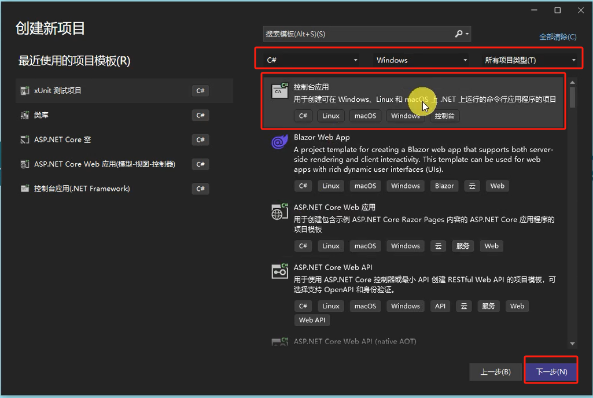The image size is (593, 398).
Task: Click C# badge beside 类库
Action: click(x=200, y=115)
